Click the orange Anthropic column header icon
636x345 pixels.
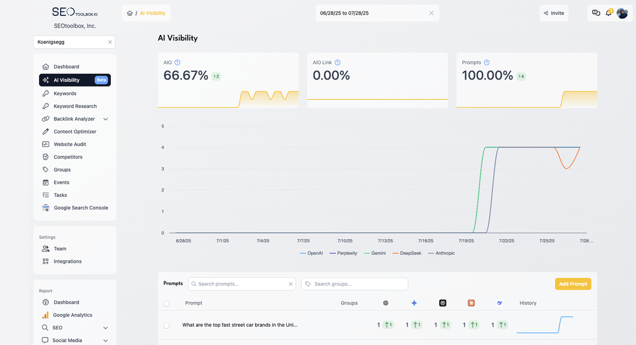(471, 303)
